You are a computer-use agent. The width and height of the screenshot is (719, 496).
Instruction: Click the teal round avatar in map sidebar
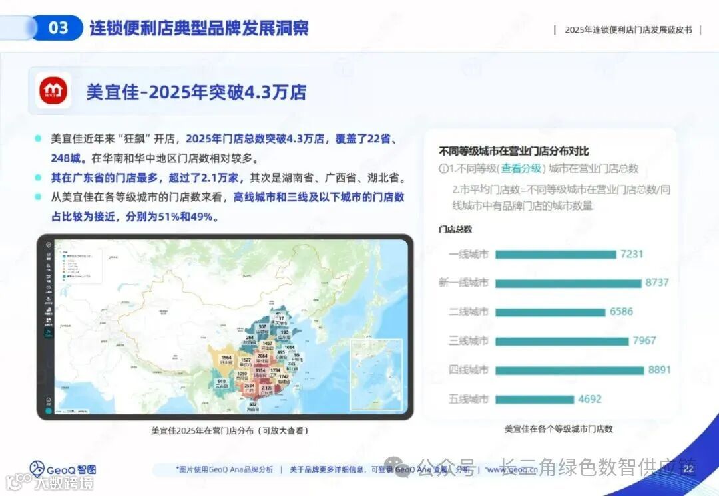click(48, 410)
